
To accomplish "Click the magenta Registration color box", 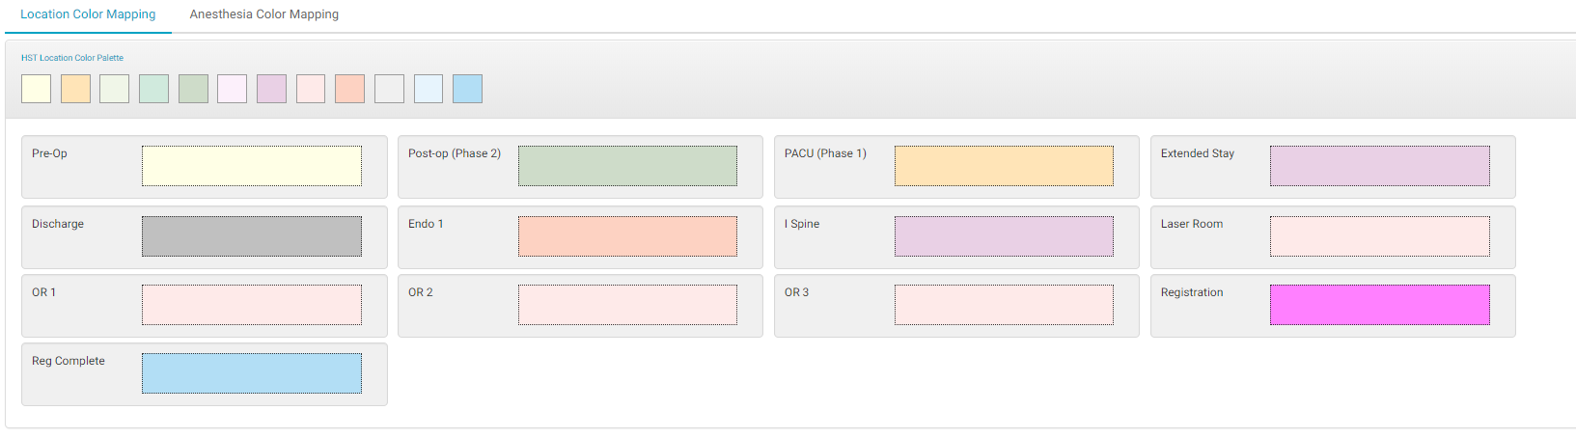I will (1379, 305).
